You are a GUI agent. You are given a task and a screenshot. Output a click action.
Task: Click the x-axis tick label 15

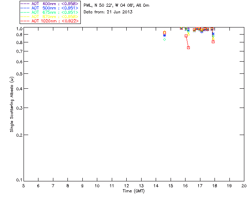pyautogui.click(x=171, y=186)
